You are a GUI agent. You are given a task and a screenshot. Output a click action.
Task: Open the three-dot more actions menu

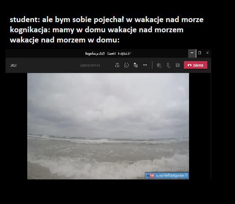pos(145,65)
